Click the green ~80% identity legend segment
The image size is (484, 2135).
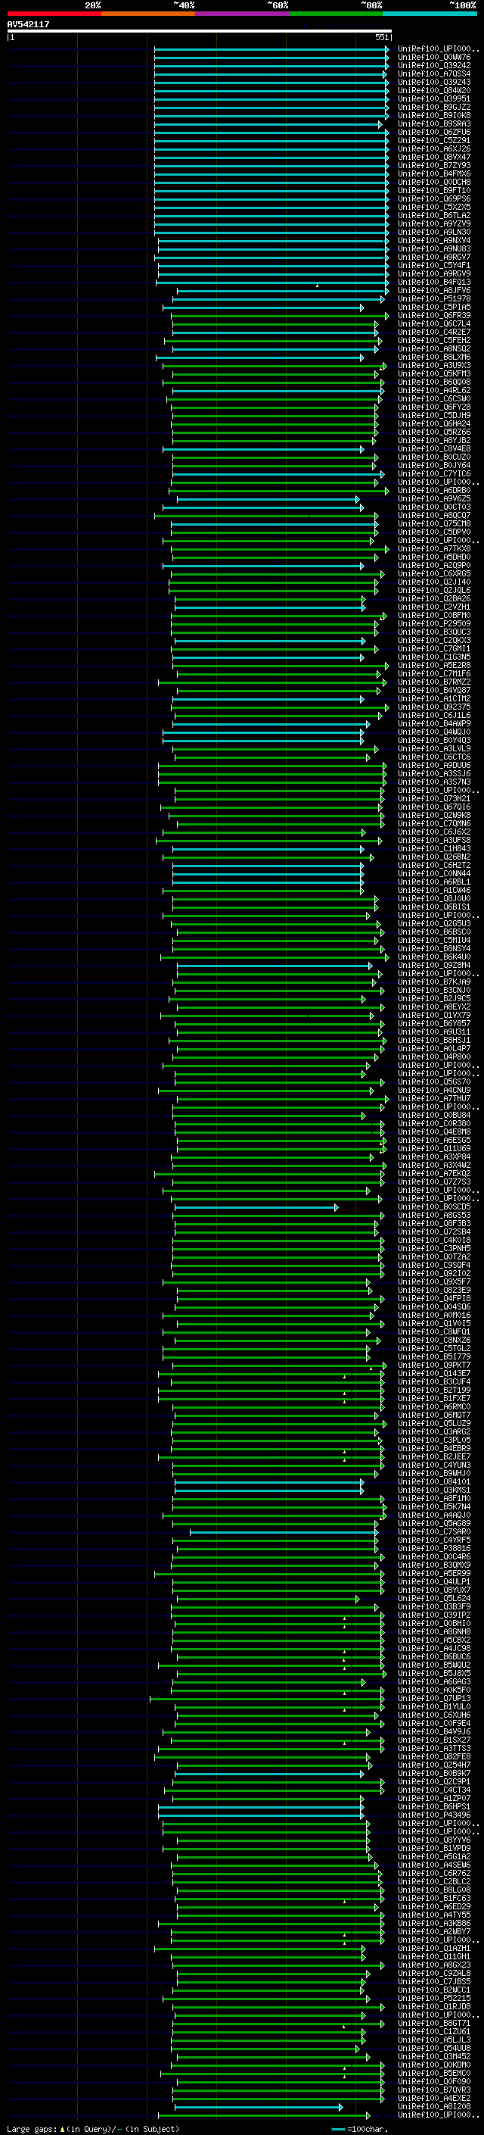pos(336,14)
